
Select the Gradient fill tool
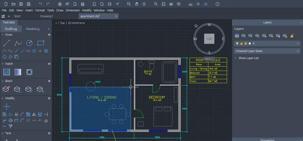click(x=18, y=72)
